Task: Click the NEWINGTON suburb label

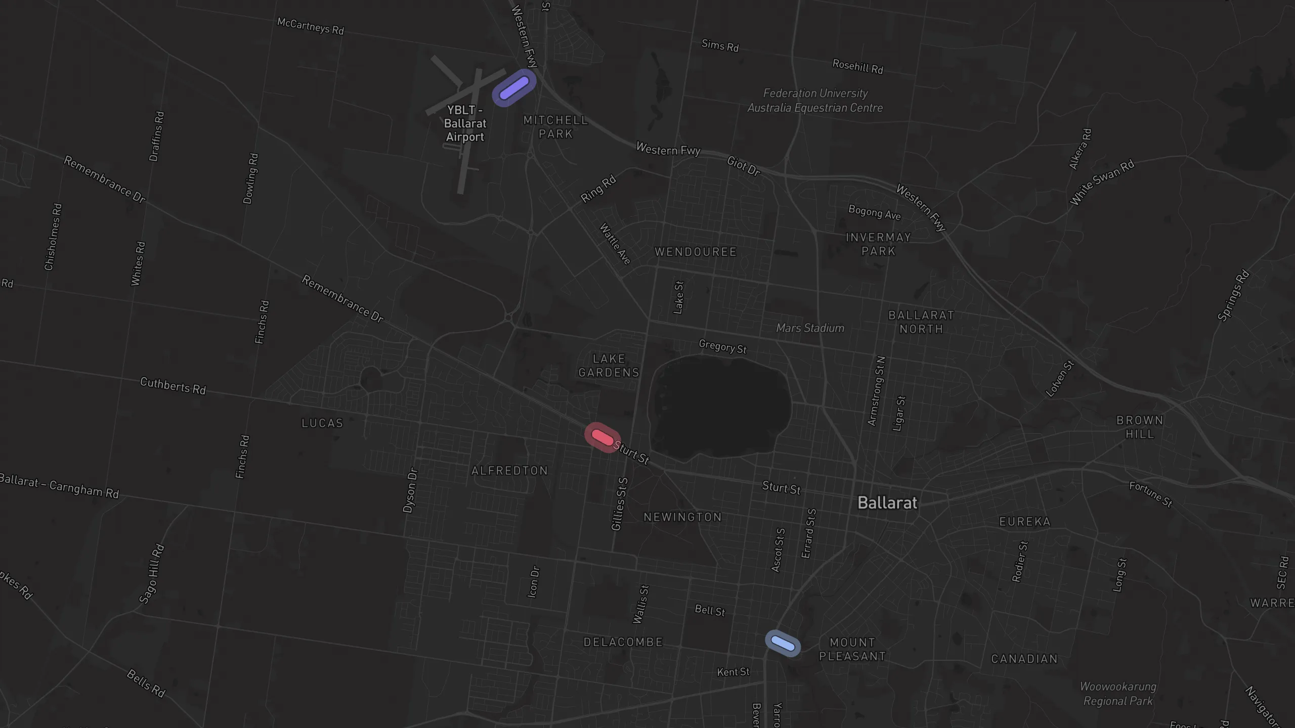Action: (682, 517)
